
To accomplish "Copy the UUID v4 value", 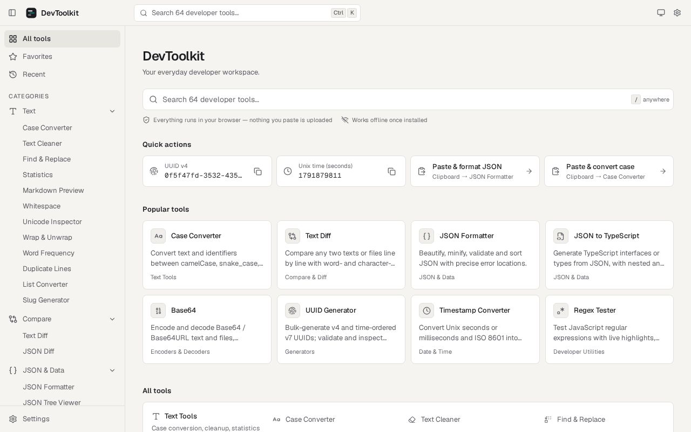I will click(258, 172).
